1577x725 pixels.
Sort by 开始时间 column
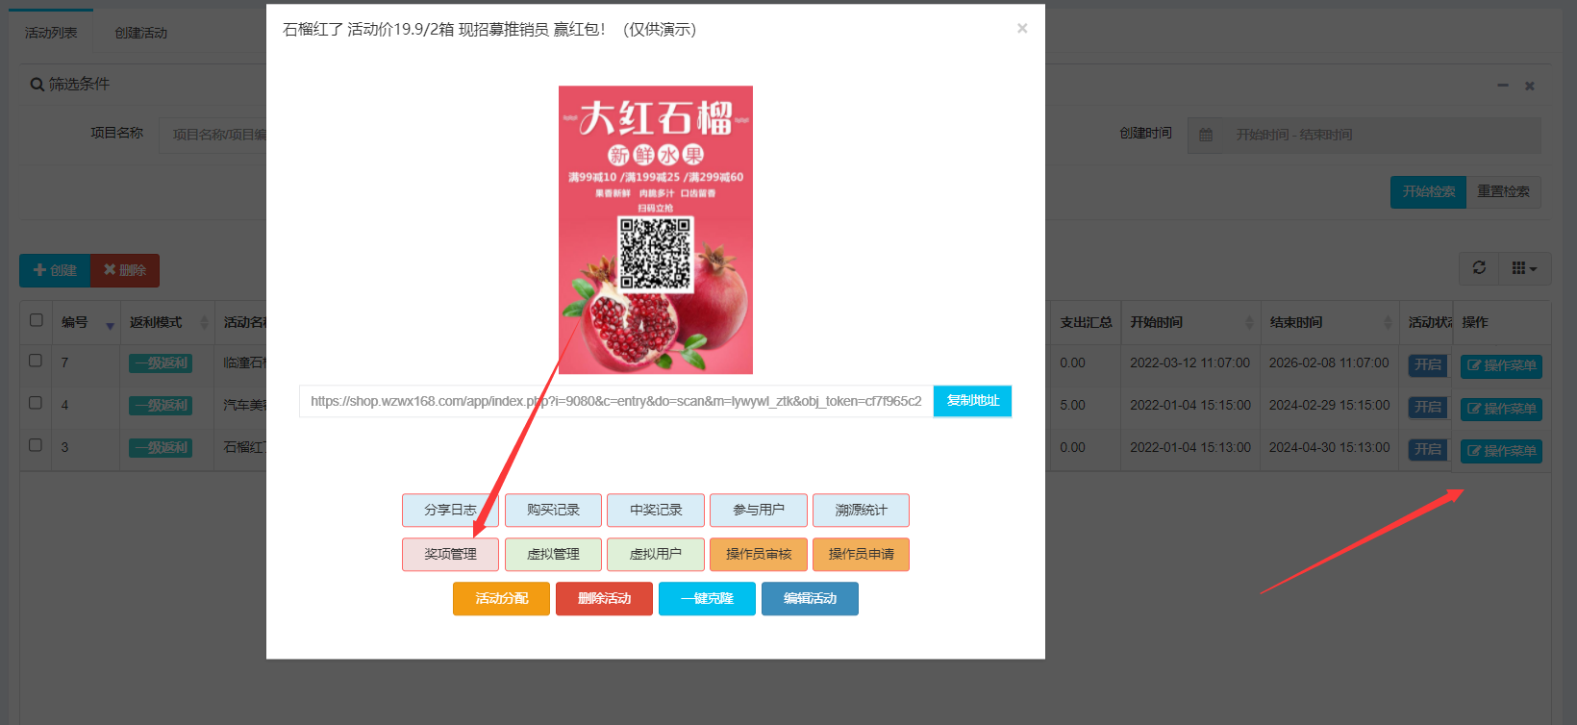pyautogui.click(x=1190, y=323)
